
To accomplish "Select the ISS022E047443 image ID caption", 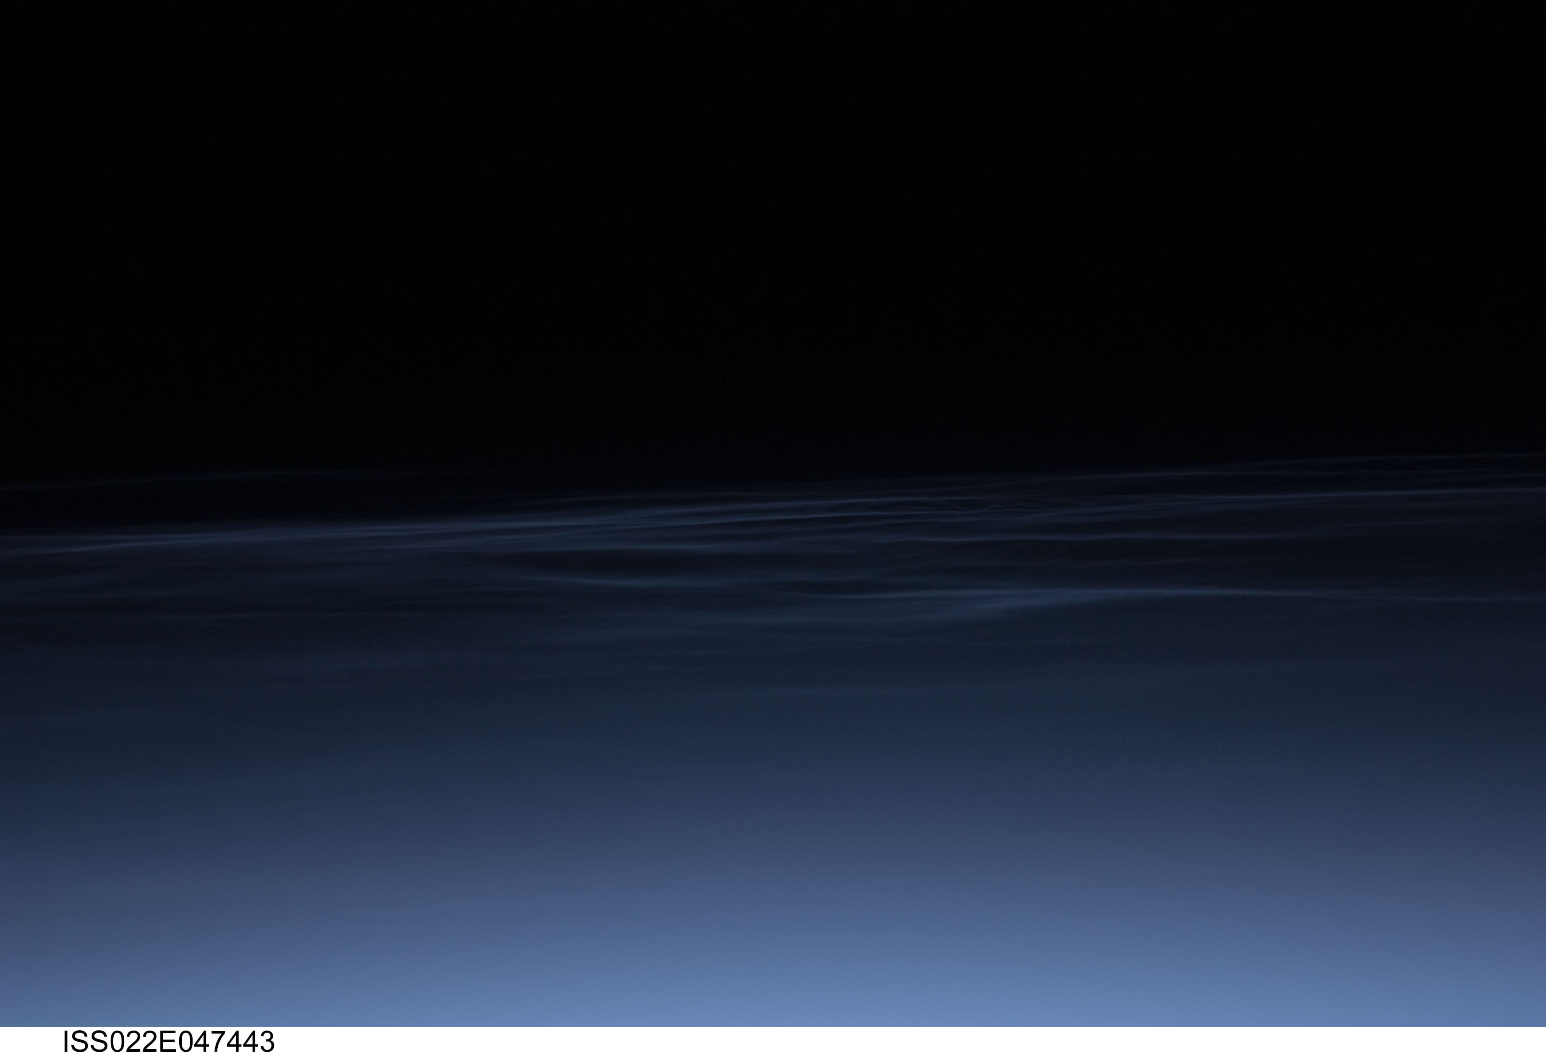I will [168, 1042].
